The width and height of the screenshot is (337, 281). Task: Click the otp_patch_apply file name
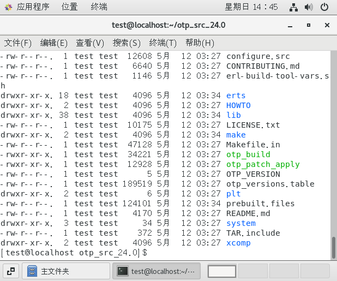[263, 164]
